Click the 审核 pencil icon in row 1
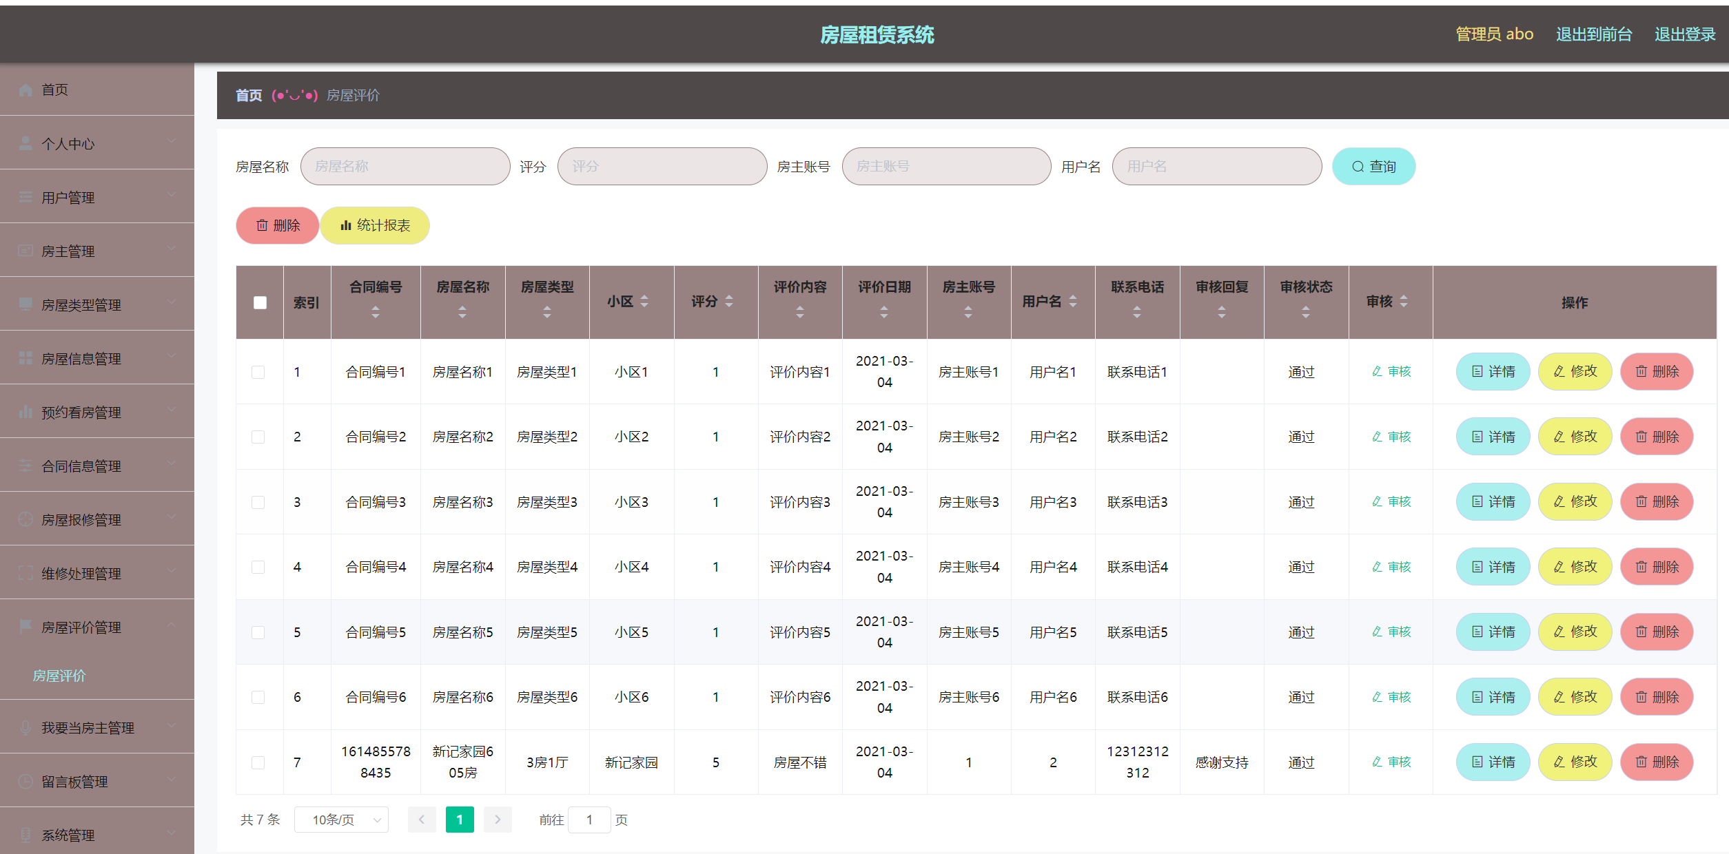Screen dimensions: 1729x854 1377,372
